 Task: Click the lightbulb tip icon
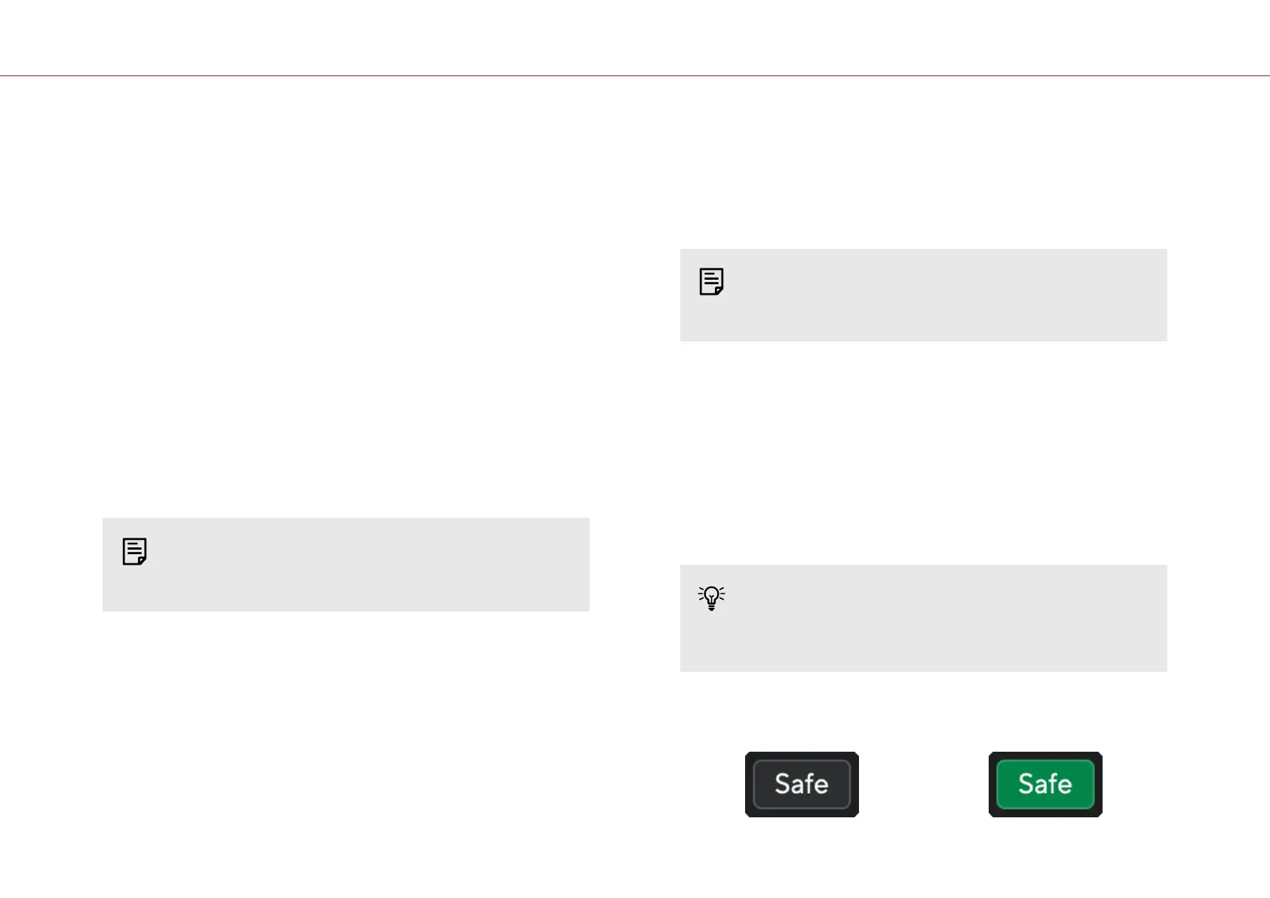711,598
